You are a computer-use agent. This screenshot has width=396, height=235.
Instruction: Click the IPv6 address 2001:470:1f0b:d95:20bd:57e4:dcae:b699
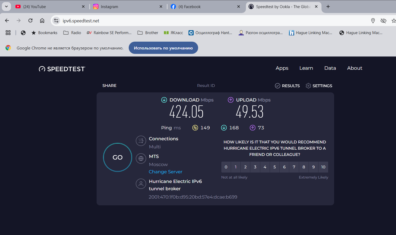point(193,197)
